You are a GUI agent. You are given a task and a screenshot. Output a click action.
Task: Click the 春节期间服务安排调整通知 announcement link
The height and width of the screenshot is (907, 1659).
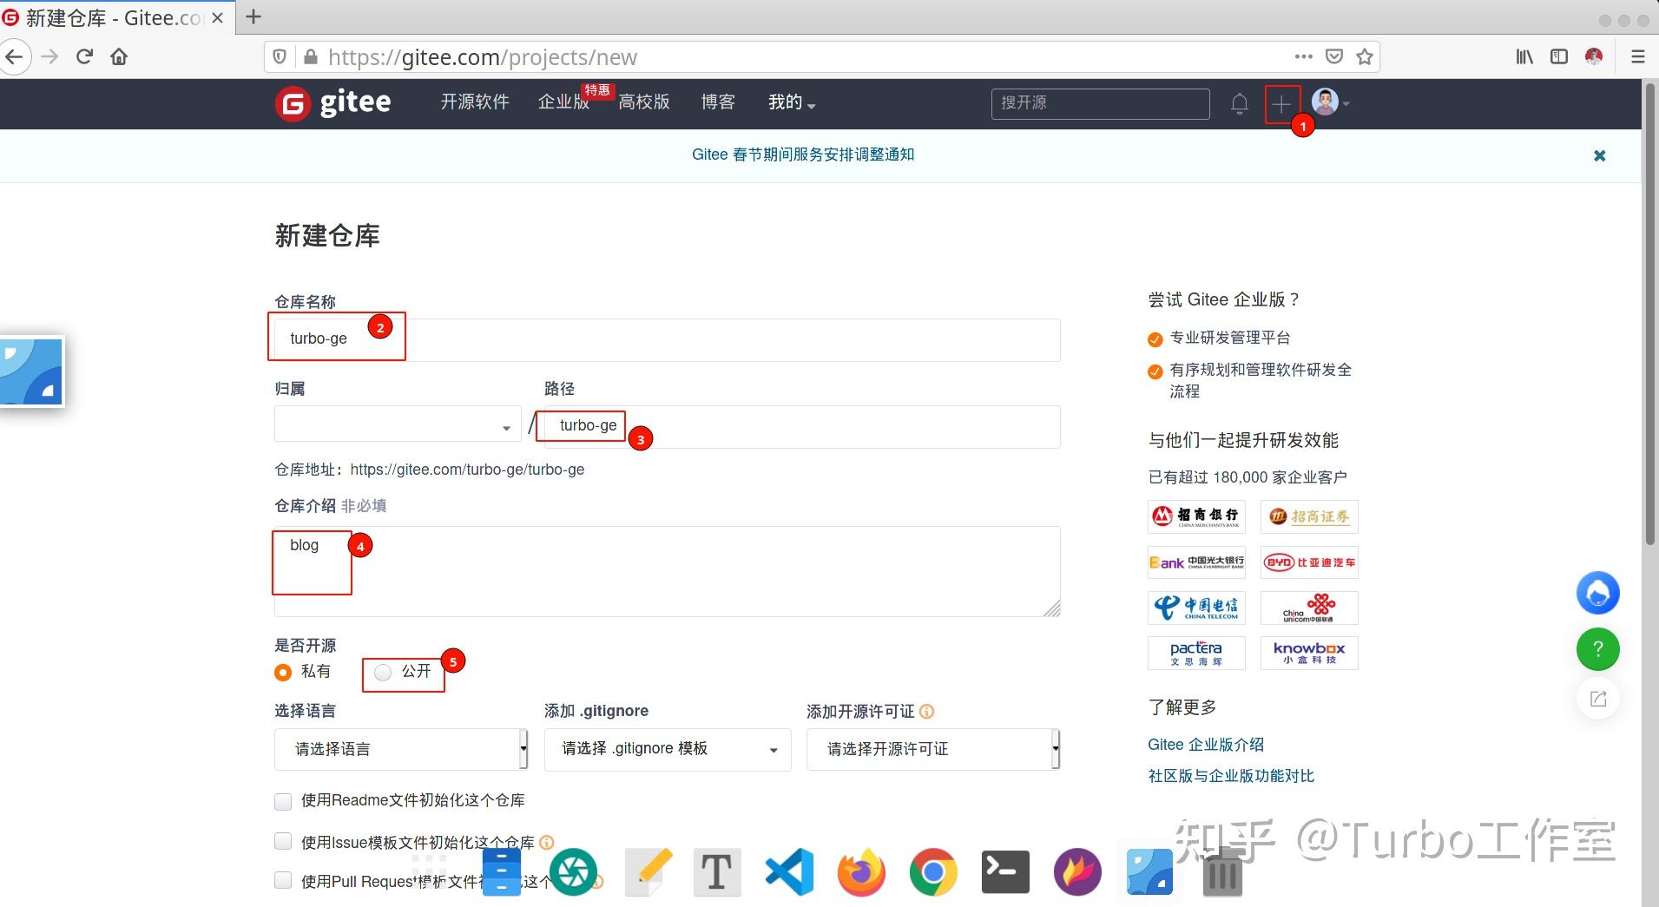(x=803, y=154)
